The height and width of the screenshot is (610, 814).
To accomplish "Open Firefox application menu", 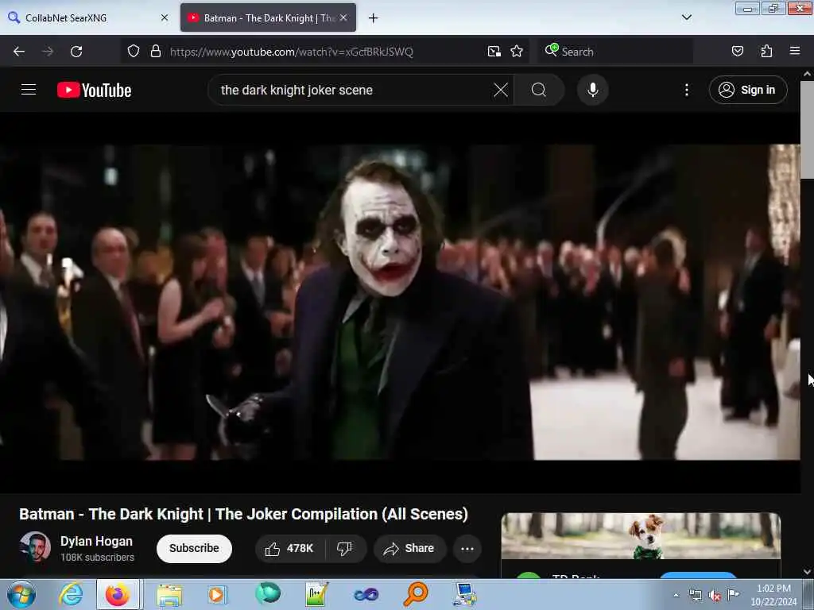I will (794, 51).
